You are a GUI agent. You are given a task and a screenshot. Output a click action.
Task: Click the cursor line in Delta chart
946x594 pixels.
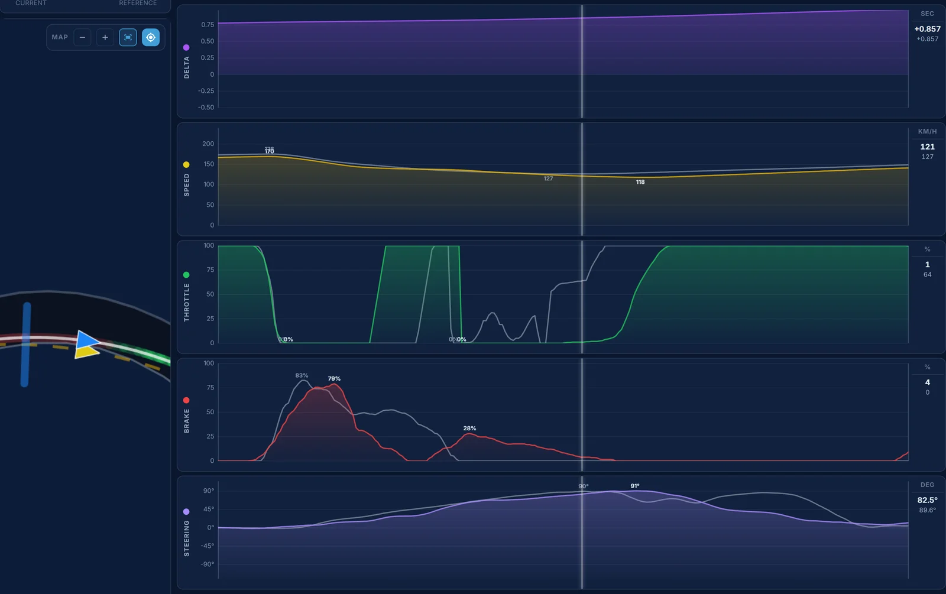point(582,61)
